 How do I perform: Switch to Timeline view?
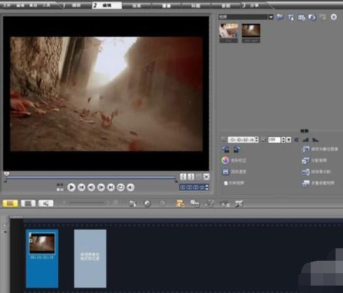click(28, 204)
